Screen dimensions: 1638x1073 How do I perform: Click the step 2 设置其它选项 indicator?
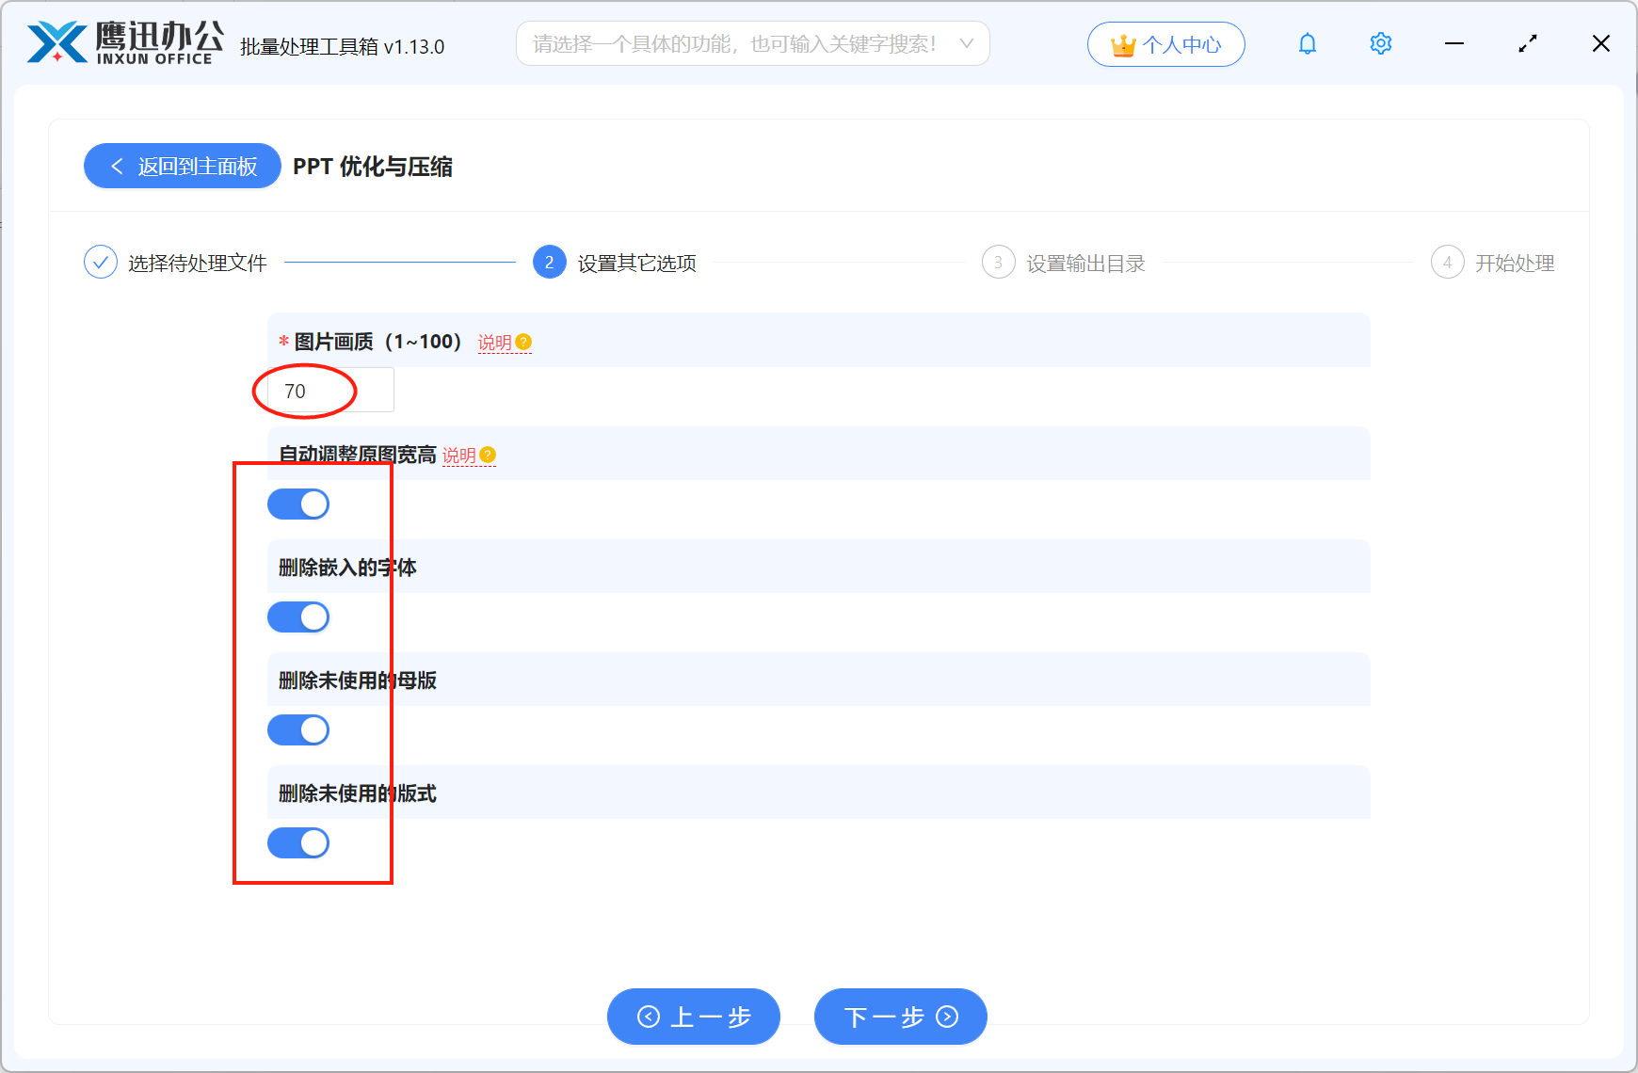[x=549, y=263]
